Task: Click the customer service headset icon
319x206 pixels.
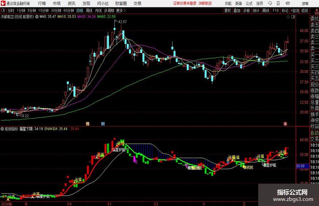Action: tap(270, 3)
